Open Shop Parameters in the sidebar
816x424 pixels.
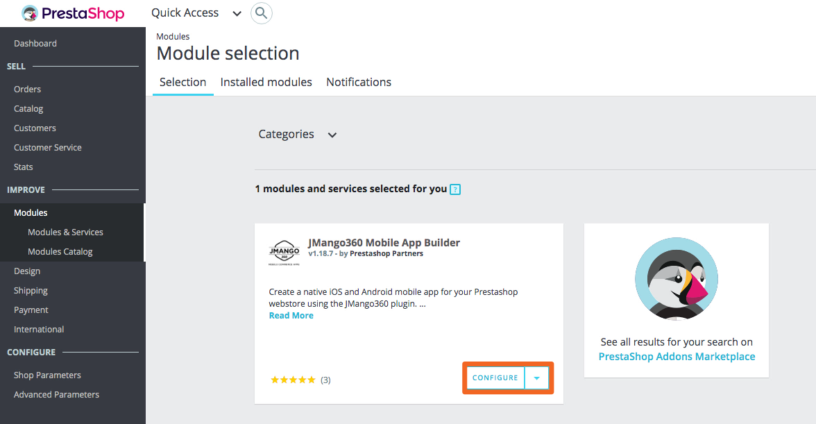47,375
